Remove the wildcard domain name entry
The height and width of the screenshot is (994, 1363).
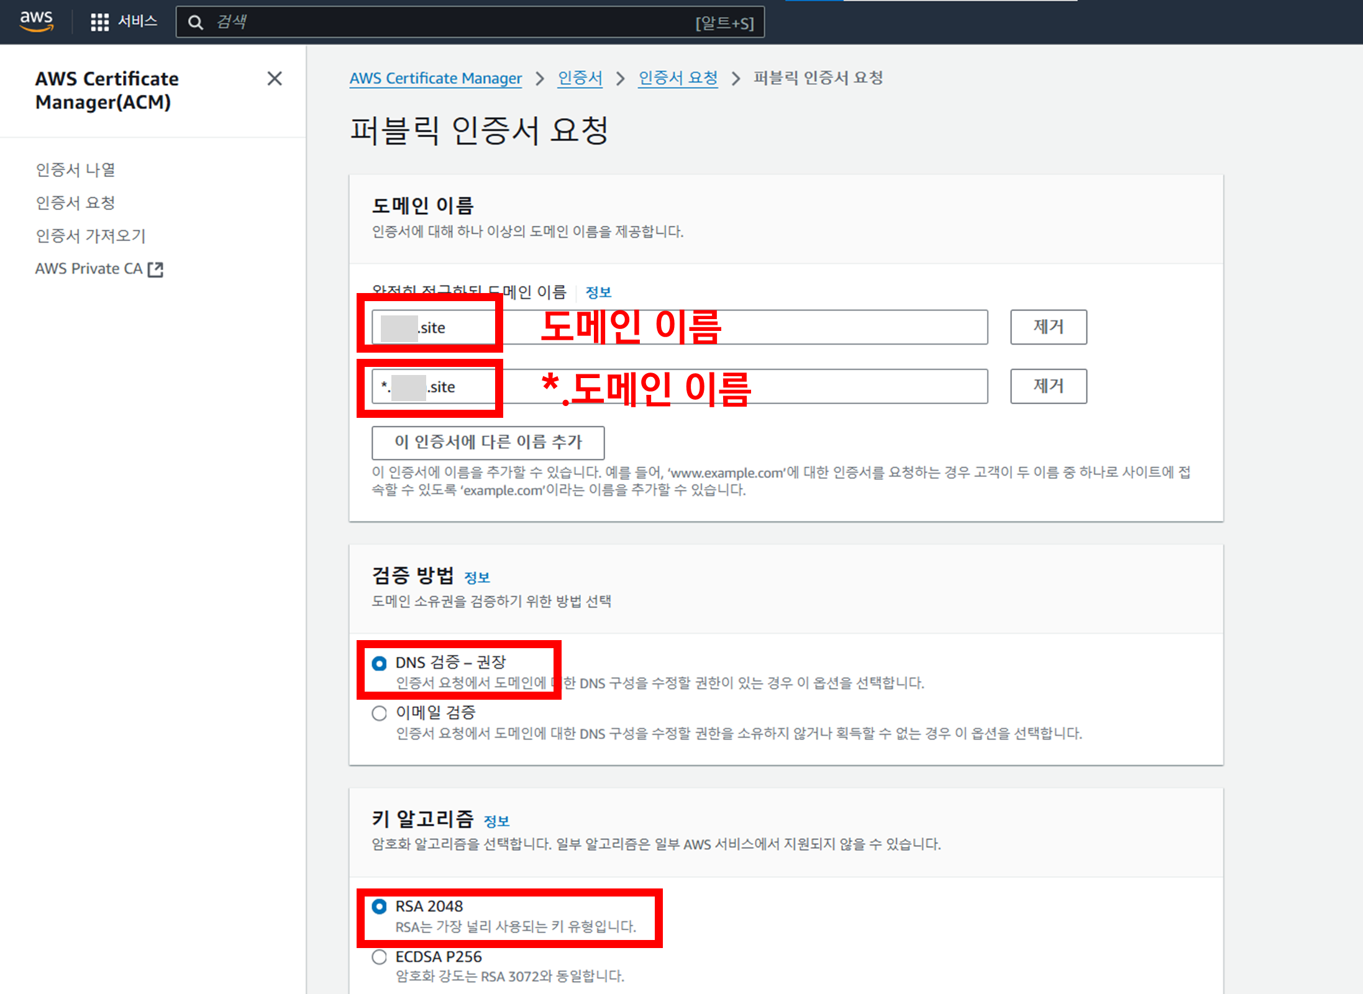[x=1048, y=386]
